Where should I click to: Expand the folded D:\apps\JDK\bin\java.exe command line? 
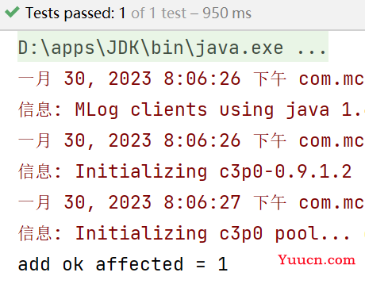(173, 48)
